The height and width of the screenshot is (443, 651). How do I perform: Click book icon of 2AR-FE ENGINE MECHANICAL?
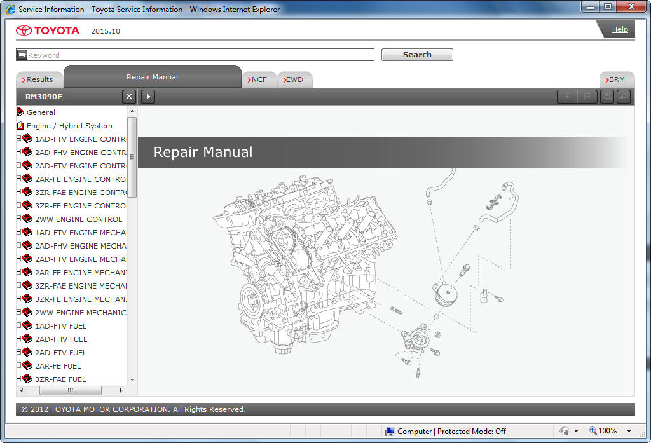pos(27,272)
